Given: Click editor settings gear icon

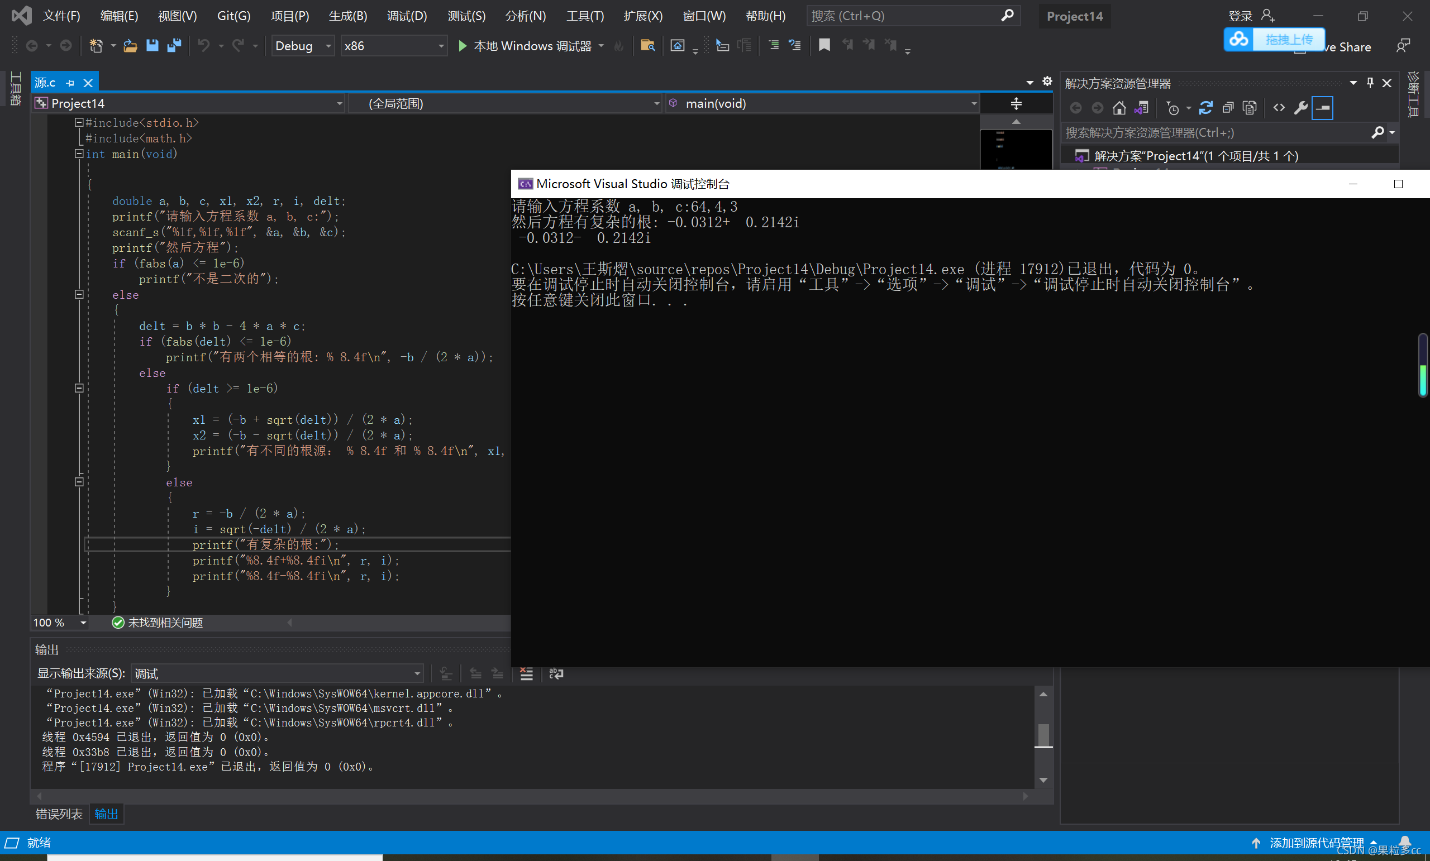Looking at the screenshot, I should tap(1047, 81).
